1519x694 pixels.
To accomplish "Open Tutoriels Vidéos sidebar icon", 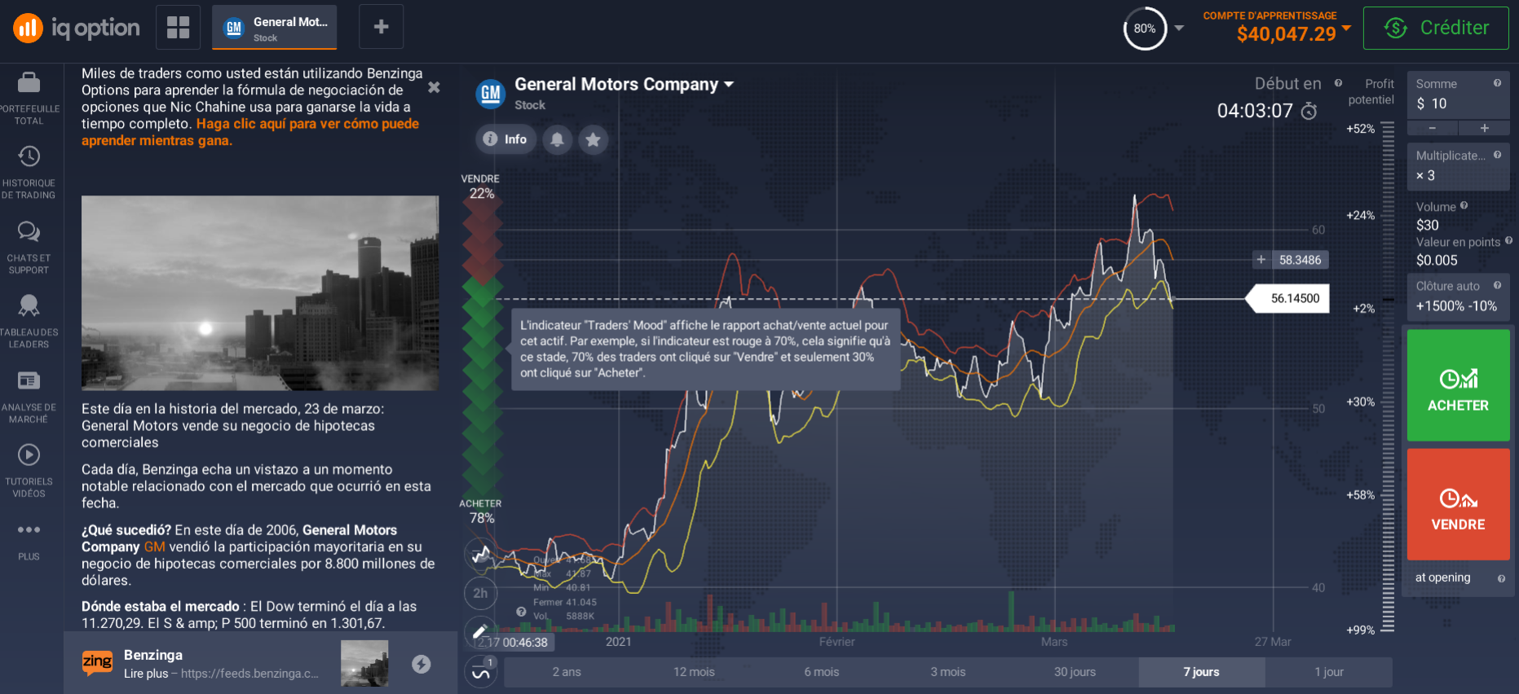I will pyautogui.click(x=29, y=470).
